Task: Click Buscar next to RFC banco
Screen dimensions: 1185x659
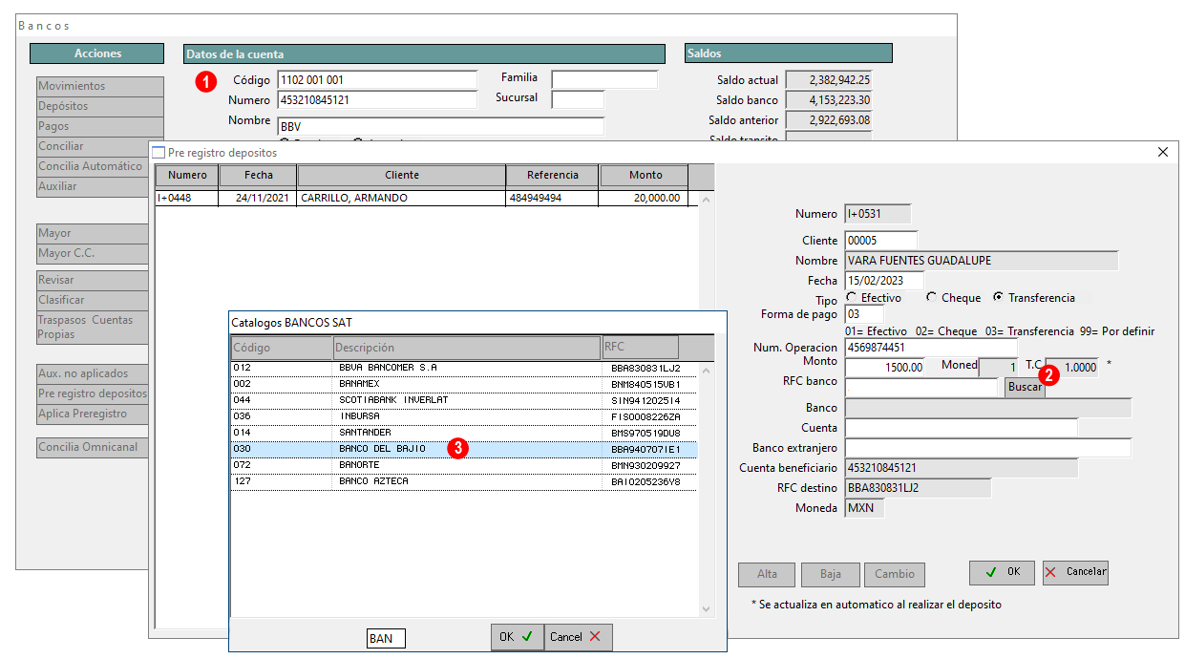Action: point(1024,388)
